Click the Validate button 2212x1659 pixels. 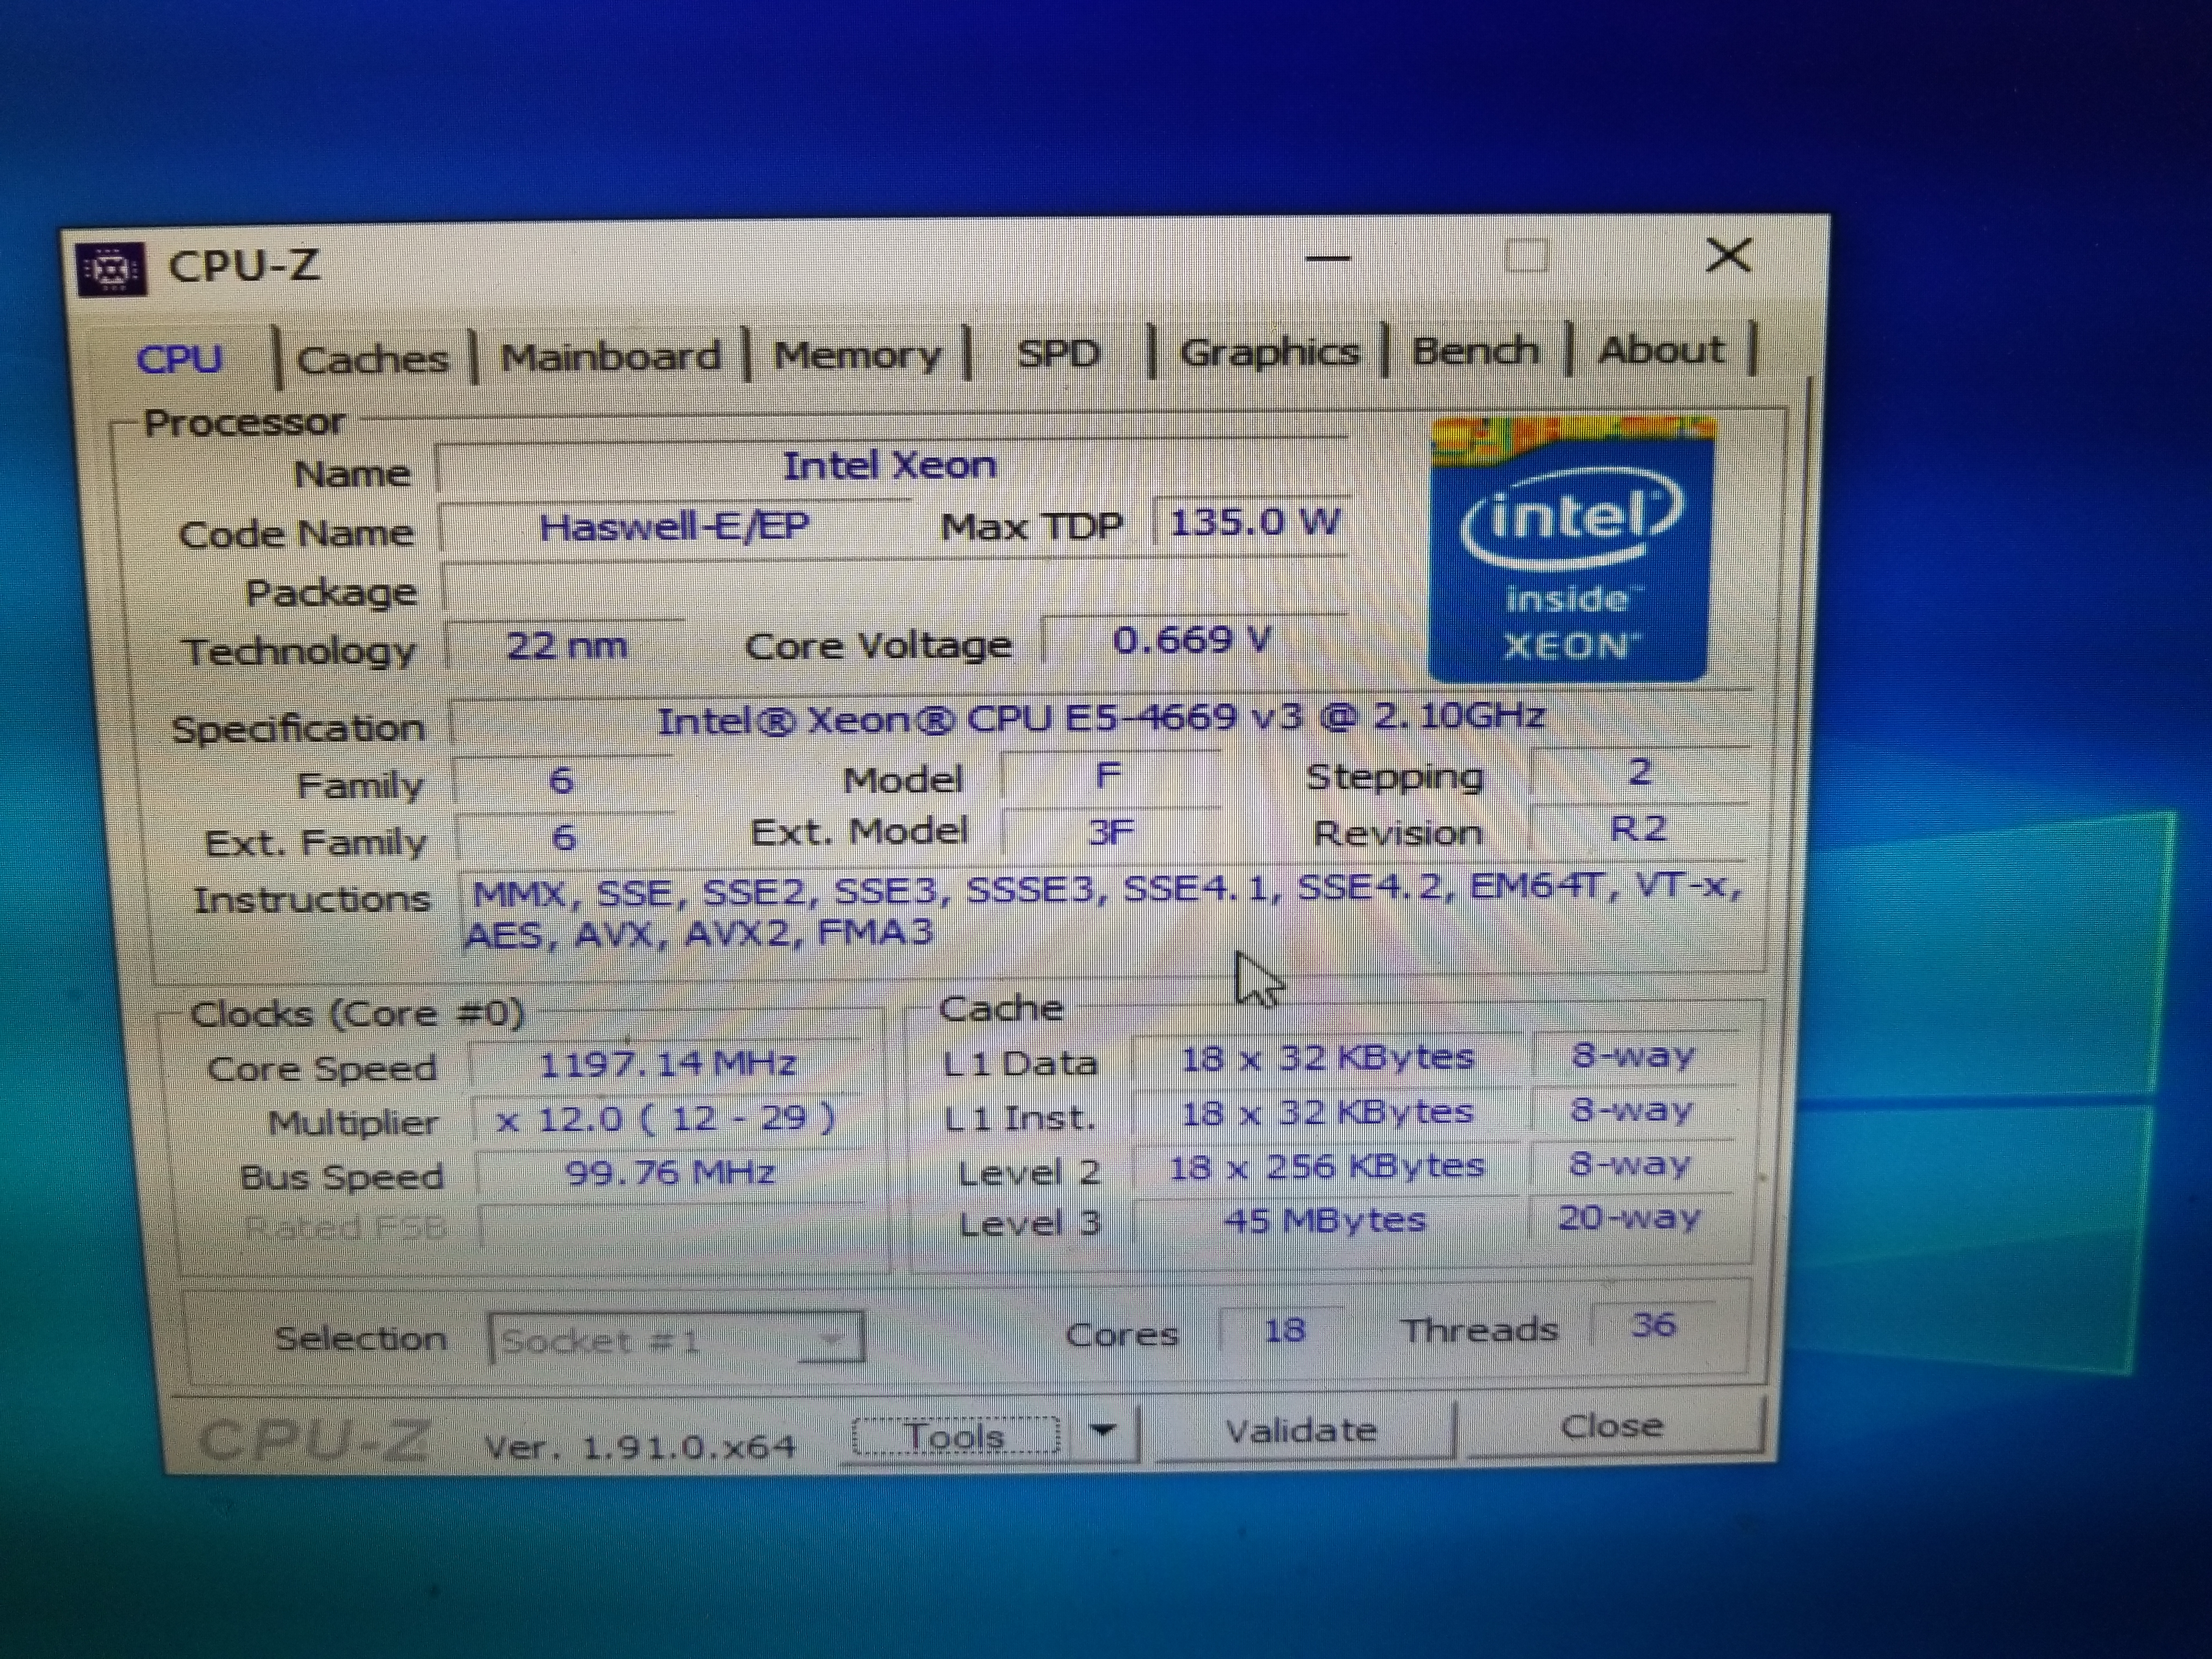tap(1302, 1430)
